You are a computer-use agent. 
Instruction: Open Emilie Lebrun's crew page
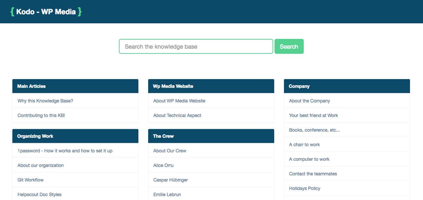(211, 194)
